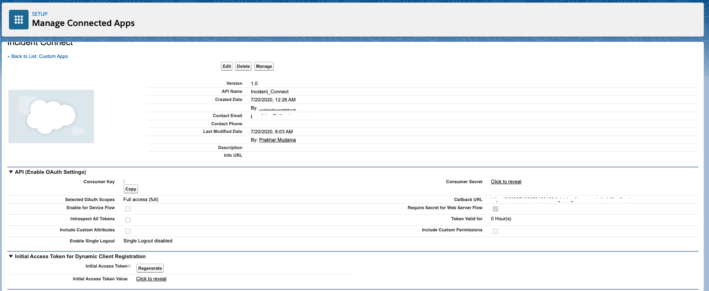The height and width of the screenshot is (291, 709).
Task: Toggle Include Custom Permissions checkbox
Action: coord(495,231)
